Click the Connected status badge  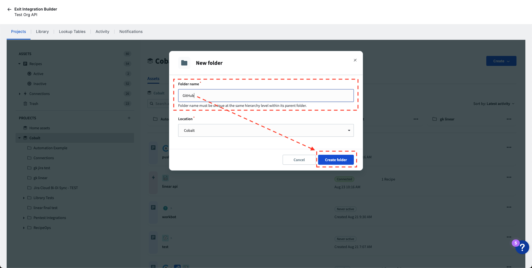[x=344, y=179]
